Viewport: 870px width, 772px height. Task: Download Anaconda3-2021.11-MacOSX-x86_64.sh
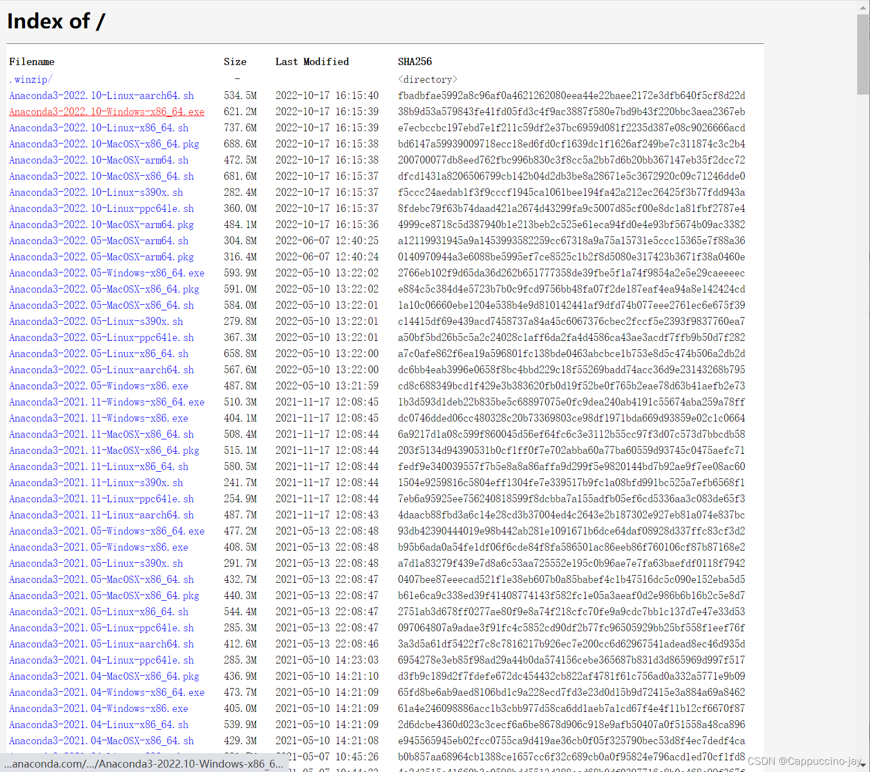(x=101, y=434)
